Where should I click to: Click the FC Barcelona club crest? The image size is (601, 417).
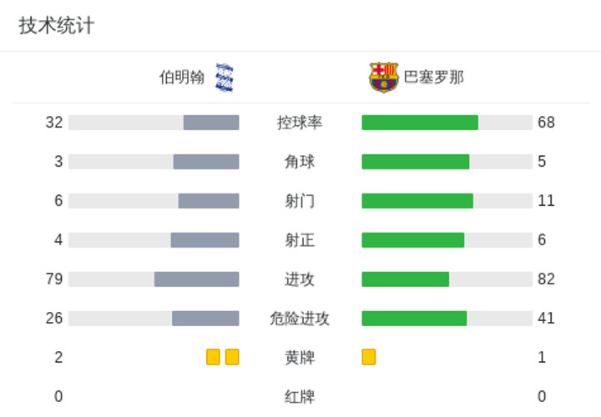pyautogui.click(x=384, y=78)
